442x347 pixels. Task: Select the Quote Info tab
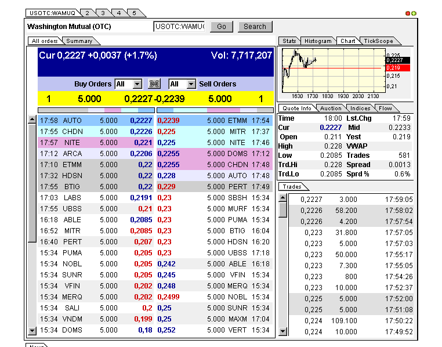point(296,109)
